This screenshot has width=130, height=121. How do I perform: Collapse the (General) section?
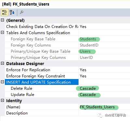click(x=3, y=20)
